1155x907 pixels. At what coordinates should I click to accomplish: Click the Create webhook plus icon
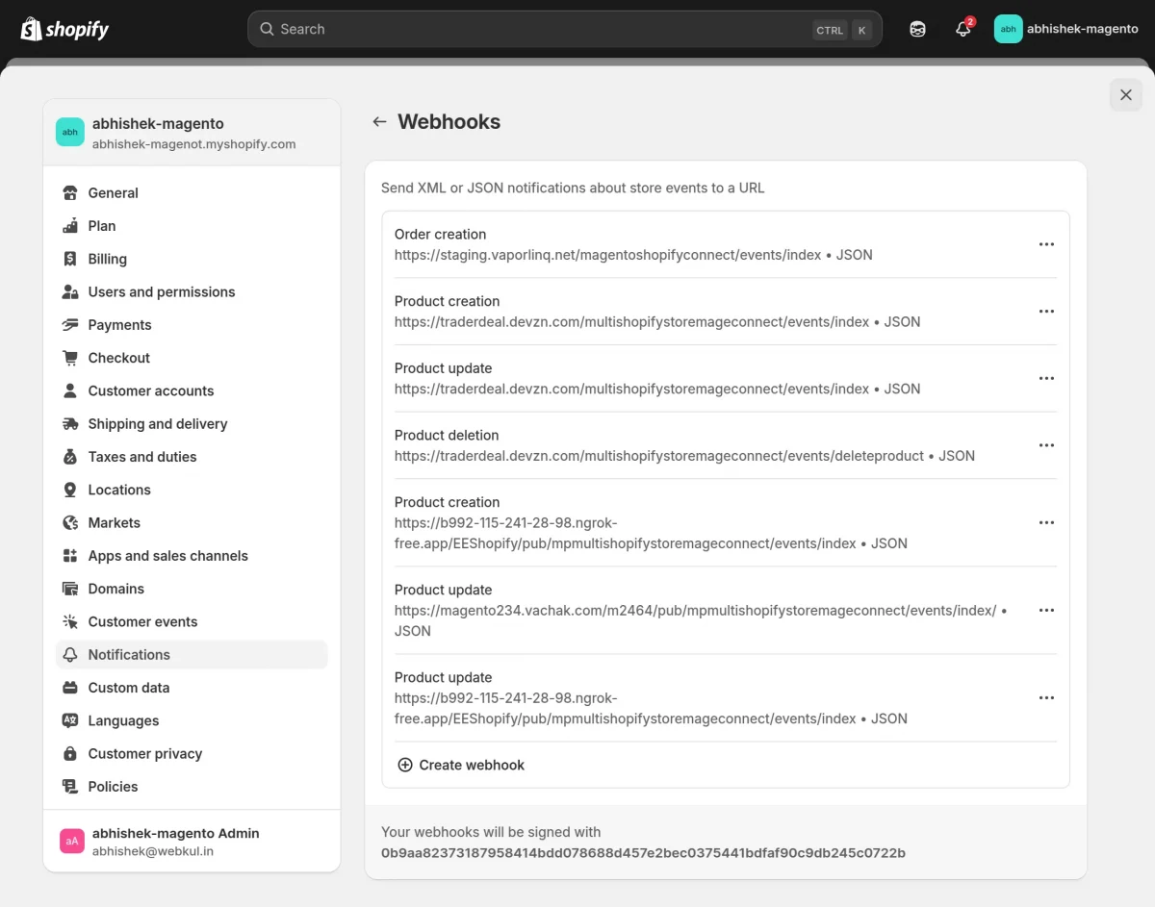coord(405,765)
